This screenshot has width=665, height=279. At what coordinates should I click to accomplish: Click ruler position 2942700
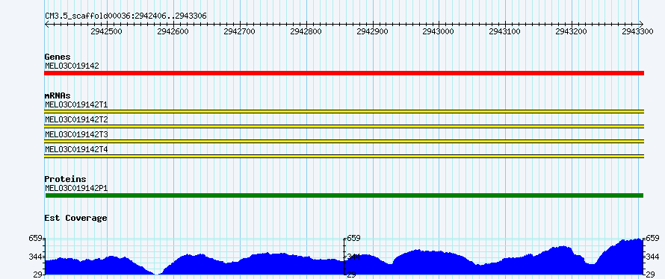click(240, 32)
